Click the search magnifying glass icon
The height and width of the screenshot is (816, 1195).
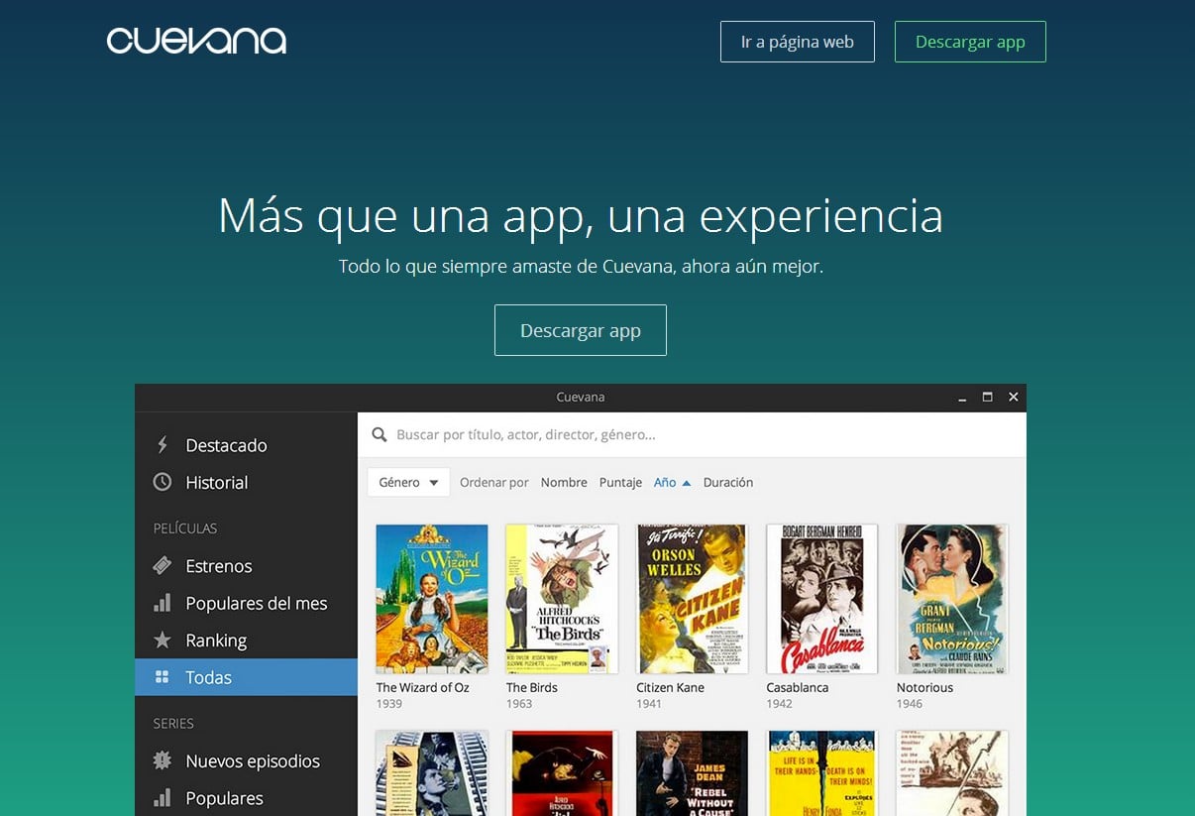click(x=379, y=434)
